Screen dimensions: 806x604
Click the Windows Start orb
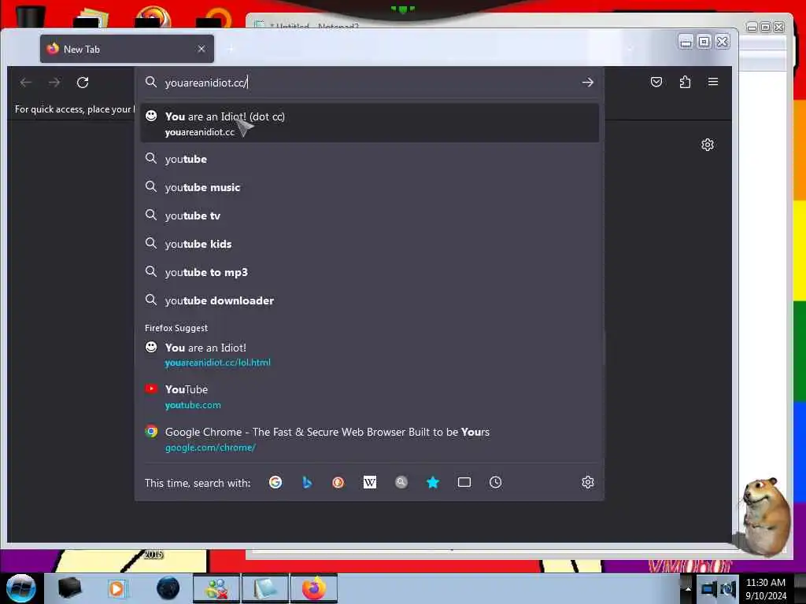click(x=20, y=588)
